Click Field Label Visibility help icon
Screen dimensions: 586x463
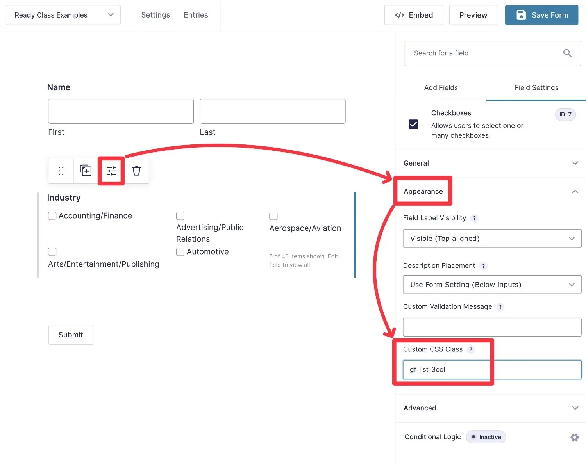point(474,218)
